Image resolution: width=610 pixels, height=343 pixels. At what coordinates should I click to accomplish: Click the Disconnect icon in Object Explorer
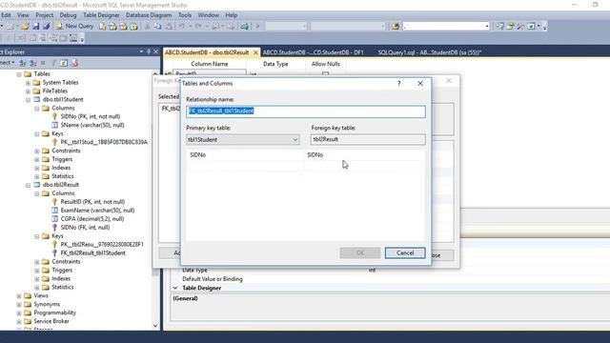point(33,63)
